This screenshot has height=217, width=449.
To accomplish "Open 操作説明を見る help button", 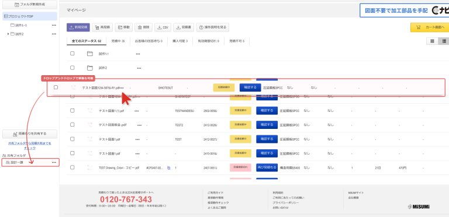I will pos(212,27).
